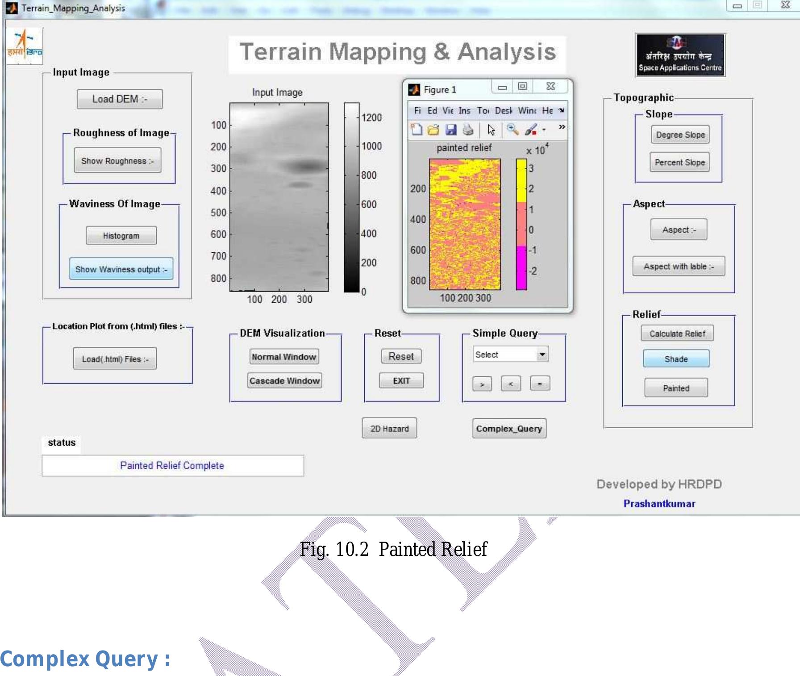This screenshot has width=800, height=676.
Task: Click the painted relief plot image
Action: tap(465, 224)
